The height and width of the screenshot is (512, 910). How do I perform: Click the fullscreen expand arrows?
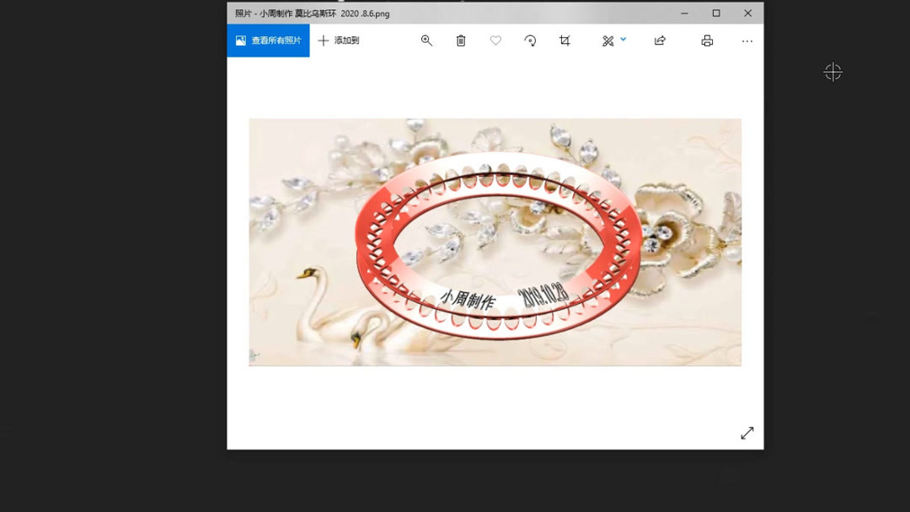(x=747, y=432)
